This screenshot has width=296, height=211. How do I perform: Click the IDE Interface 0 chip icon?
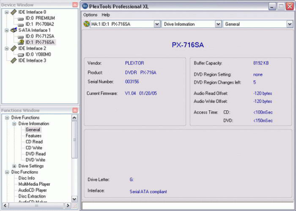13,12
